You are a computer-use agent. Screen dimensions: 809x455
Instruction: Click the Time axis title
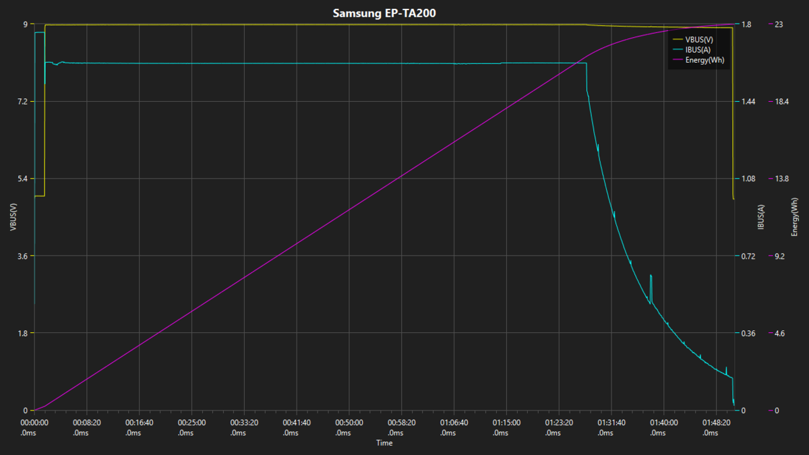click(x=384, y=443)
